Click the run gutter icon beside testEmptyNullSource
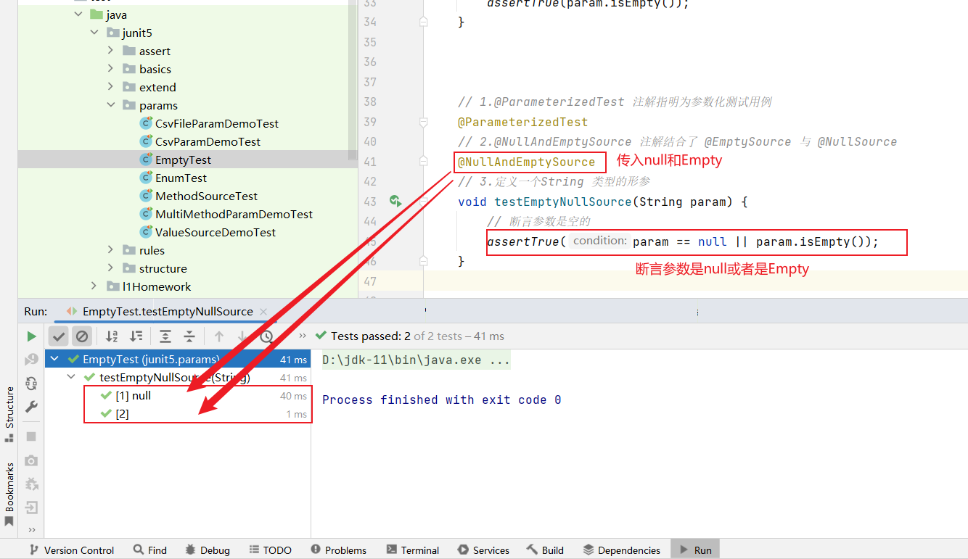Viewport: 968px width, 559px height. tap(395, 201)
